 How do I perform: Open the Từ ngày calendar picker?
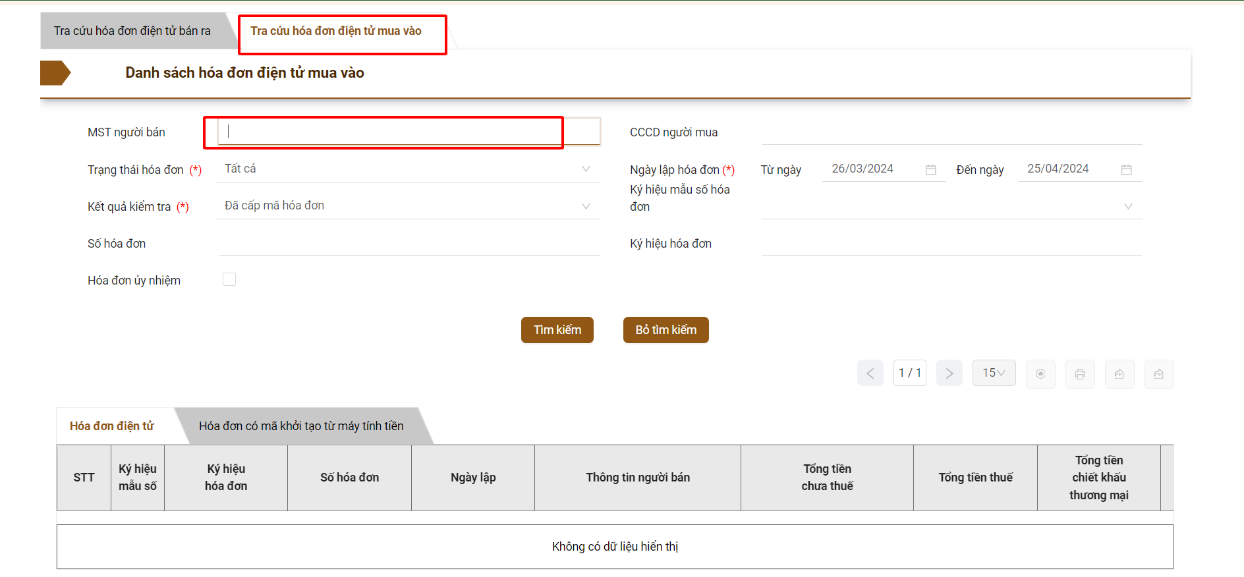[930, 170]
